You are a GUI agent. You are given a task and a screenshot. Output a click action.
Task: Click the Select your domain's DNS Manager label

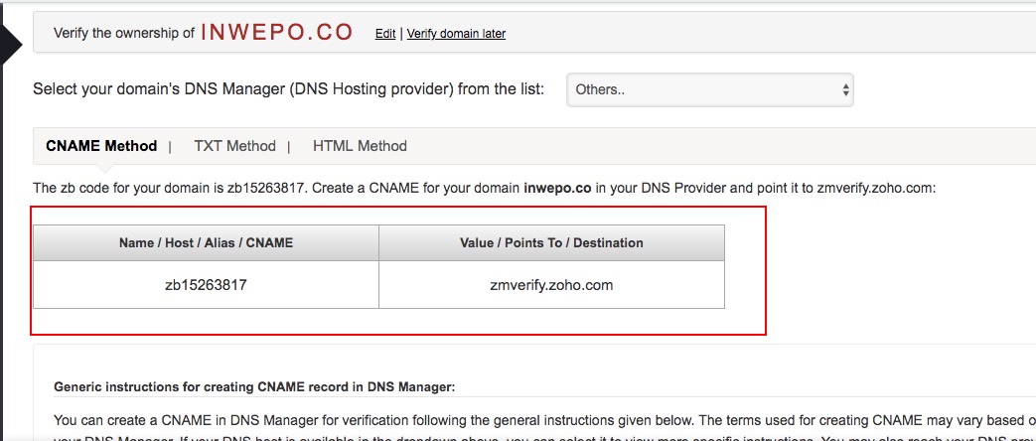pos(288,89)
